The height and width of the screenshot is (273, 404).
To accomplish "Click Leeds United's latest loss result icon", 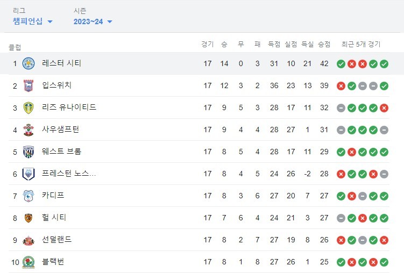I will [x=384, y=108].
